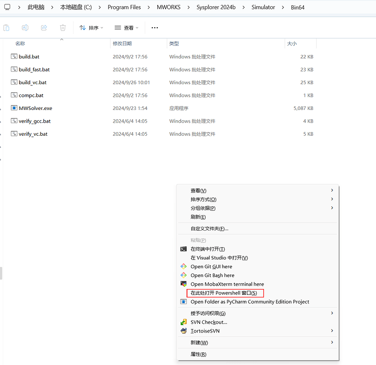This screenshot has width=376, height=365.
Task: Select the MWSolver.exe file name
Action: click(36, 108)
